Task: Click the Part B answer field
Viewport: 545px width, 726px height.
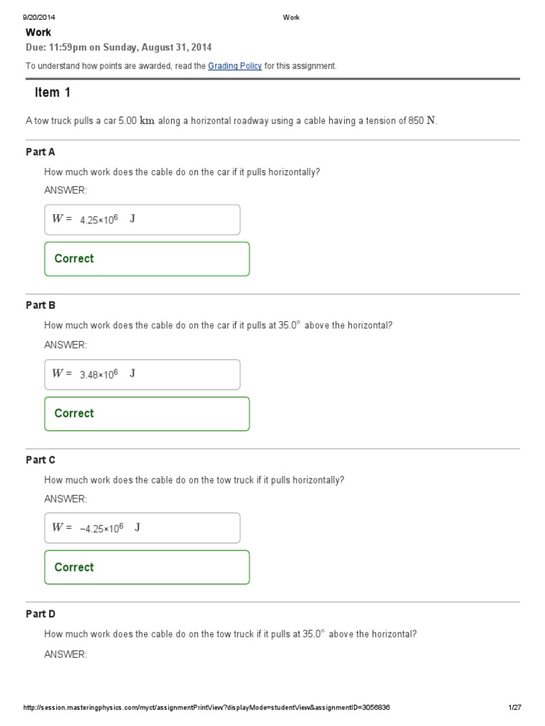Action: 142,374
